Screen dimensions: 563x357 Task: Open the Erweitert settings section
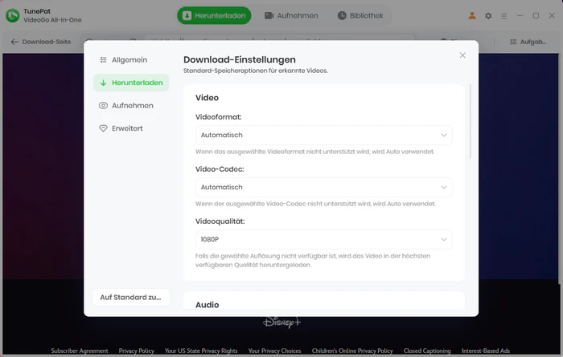131,128
